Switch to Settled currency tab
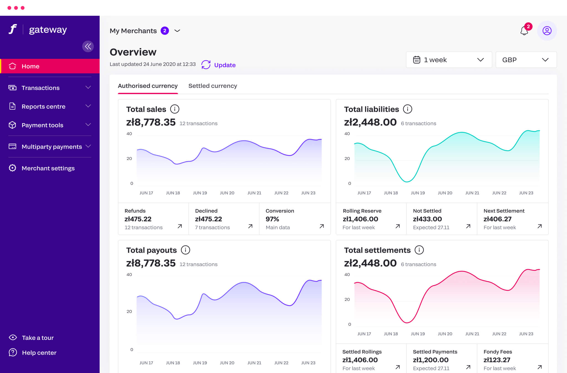Screen dimensions: 567x373 pos(213,86)
